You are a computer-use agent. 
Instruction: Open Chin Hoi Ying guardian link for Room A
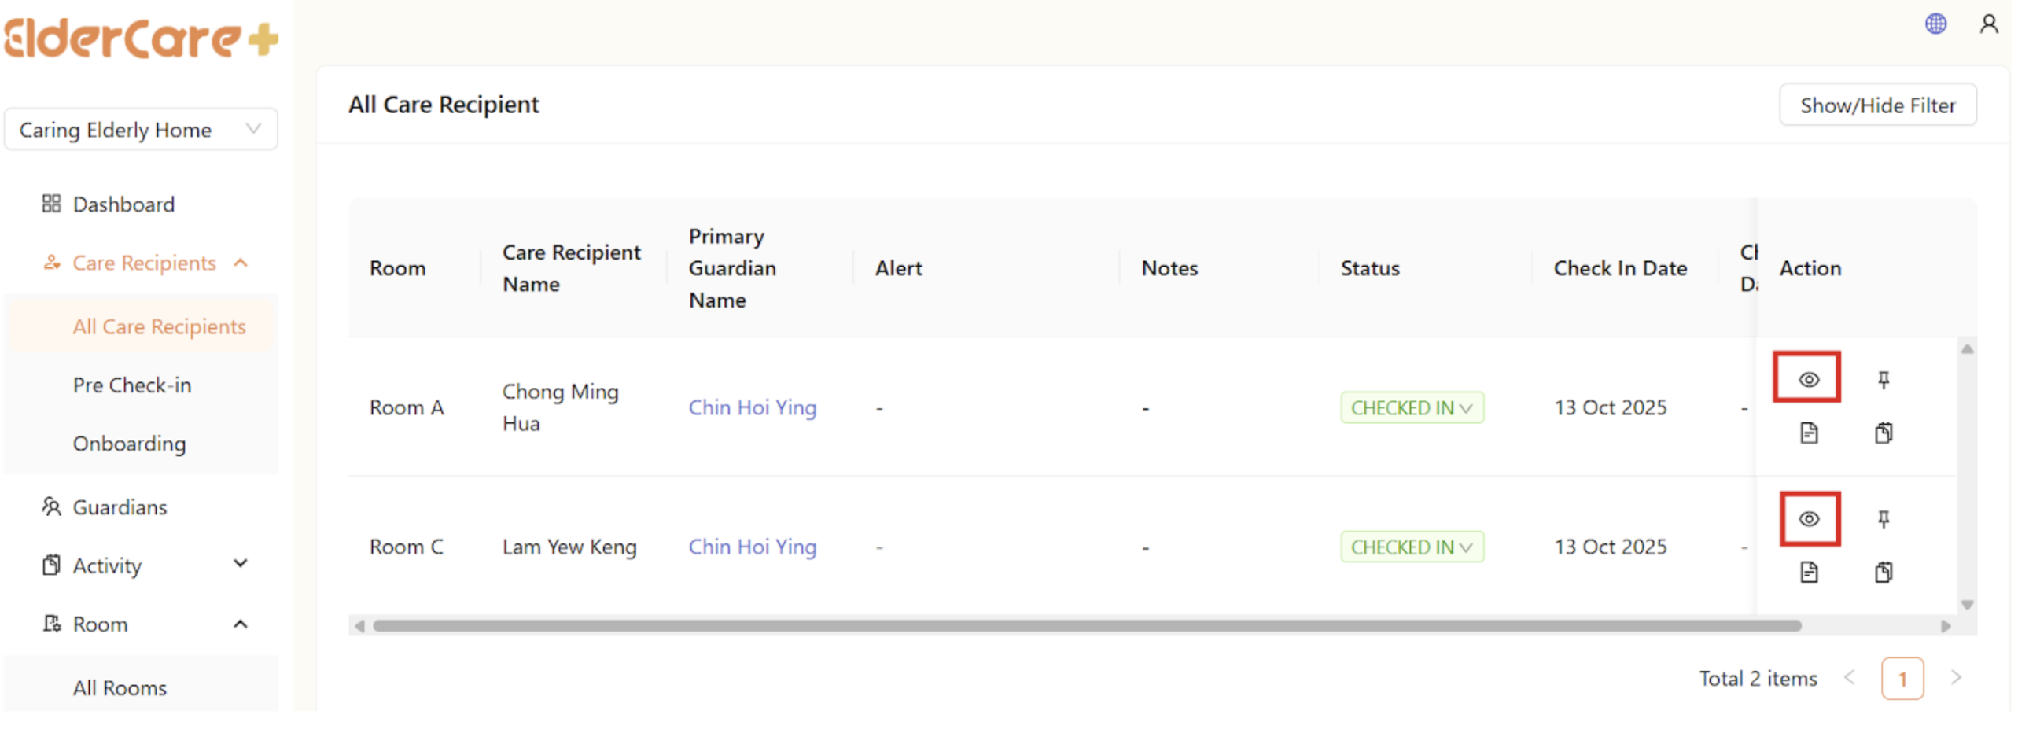click(x=752, y=408)
